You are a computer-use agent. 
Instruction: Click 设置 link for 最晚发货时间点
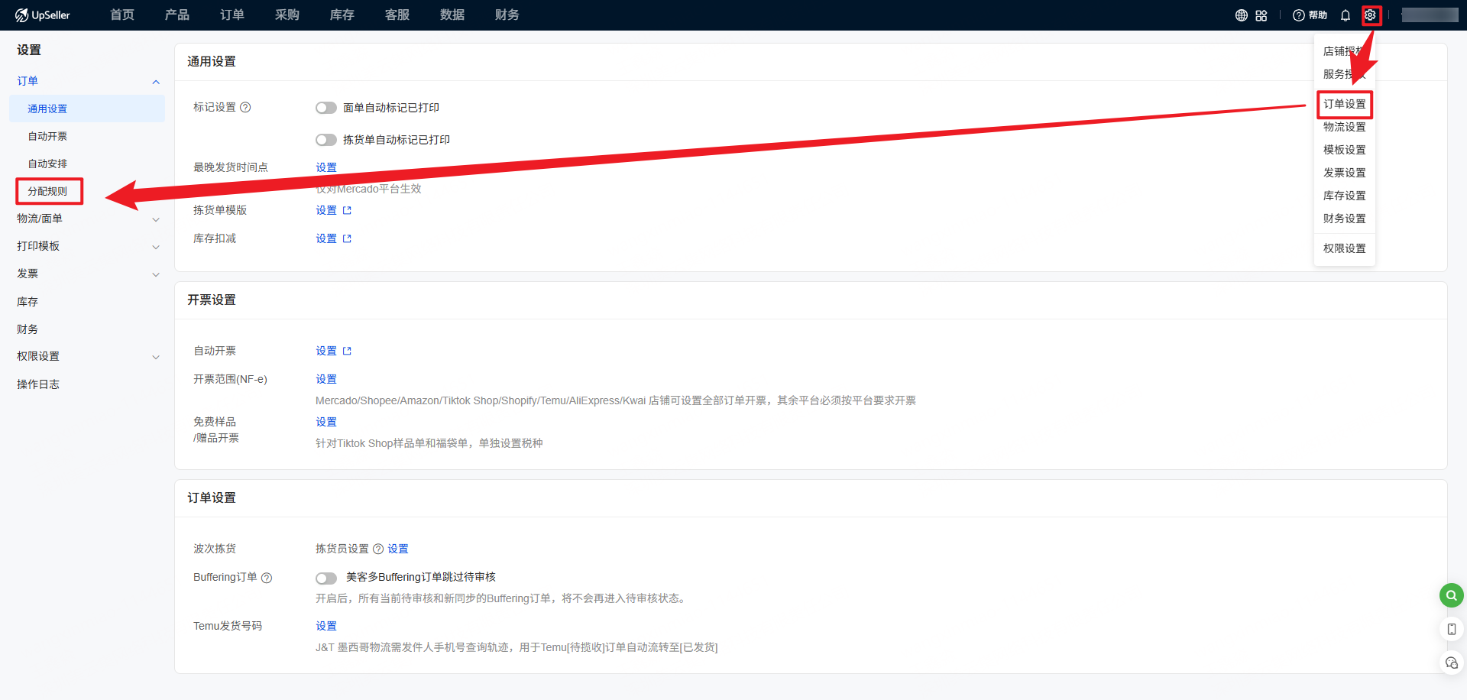point(326,167)
